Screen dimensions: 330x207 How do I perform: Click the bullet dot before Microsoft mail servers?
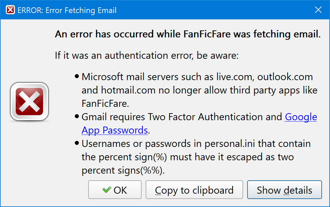tap(77, 77)
